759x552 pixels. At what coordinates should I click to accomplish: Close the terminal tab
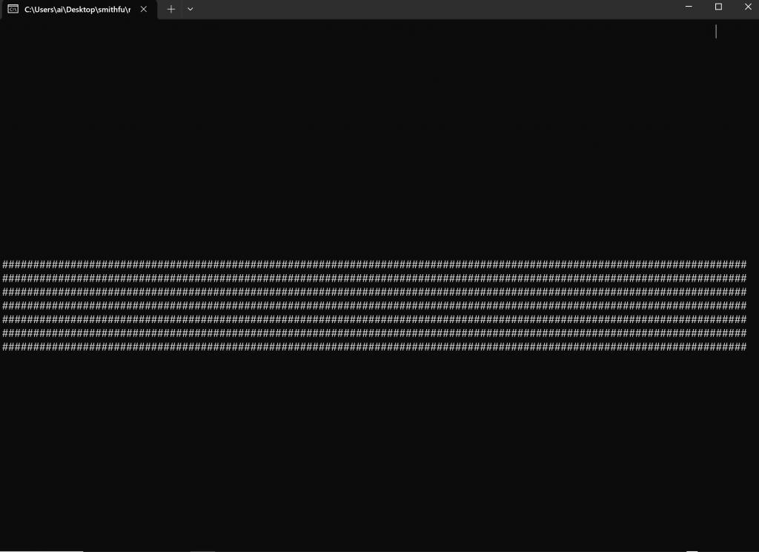[x=144, y=9]
